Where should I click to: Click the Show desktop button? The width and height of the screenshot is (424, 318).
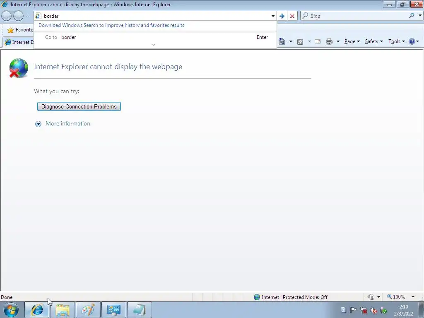pos(421,310)
